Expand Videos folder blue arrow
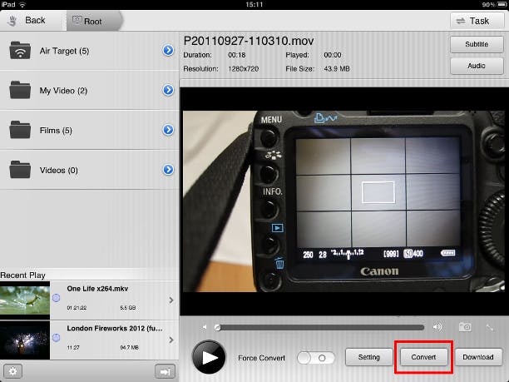 [168, 170]
